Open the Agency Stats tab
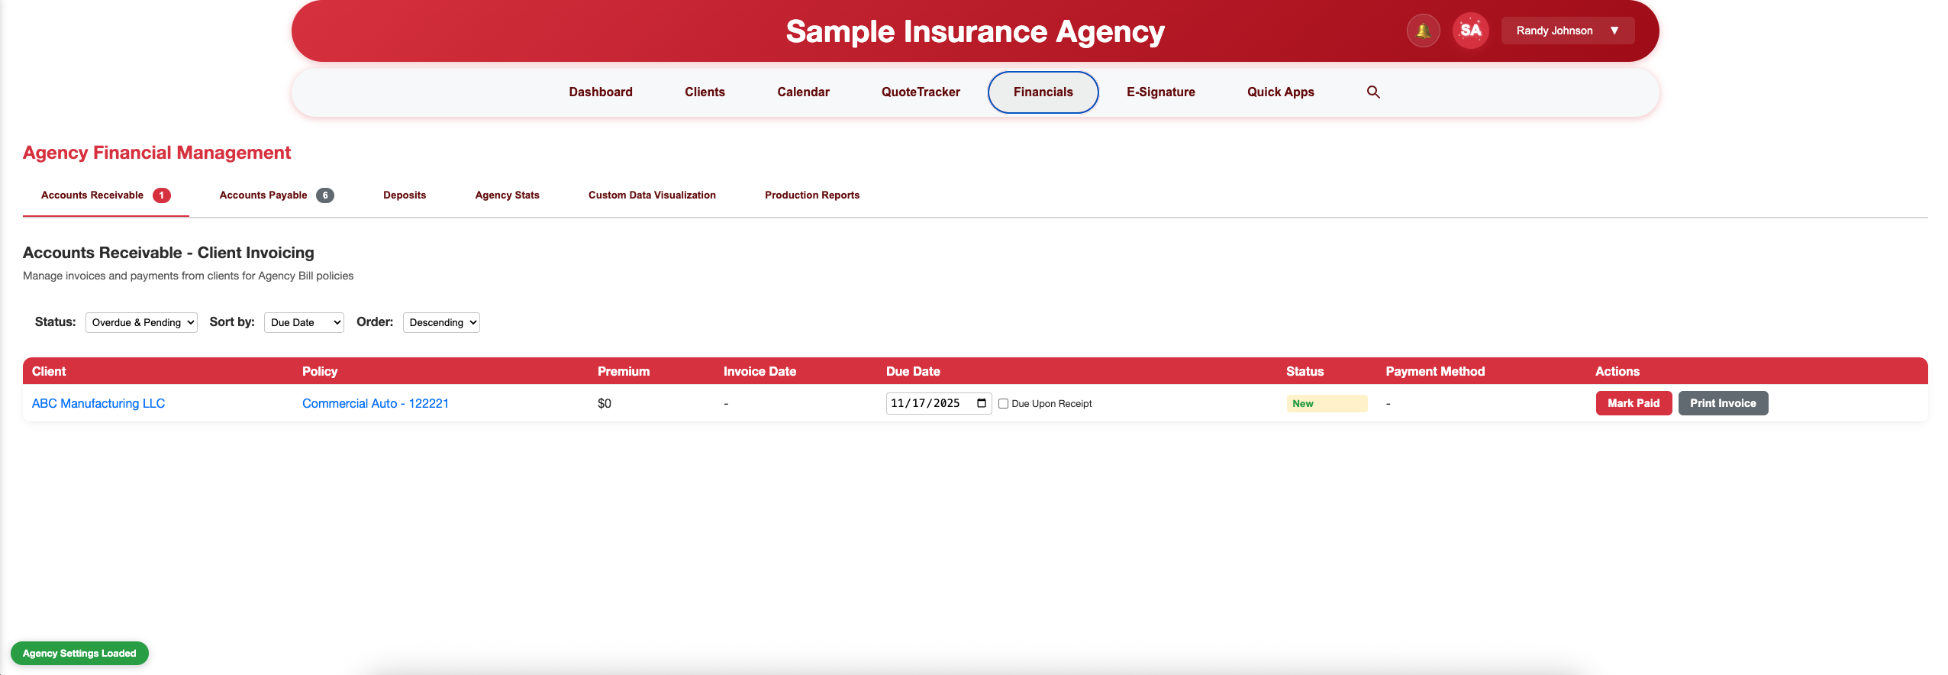This screenshot has height=675, width=1948. point(507,195)
